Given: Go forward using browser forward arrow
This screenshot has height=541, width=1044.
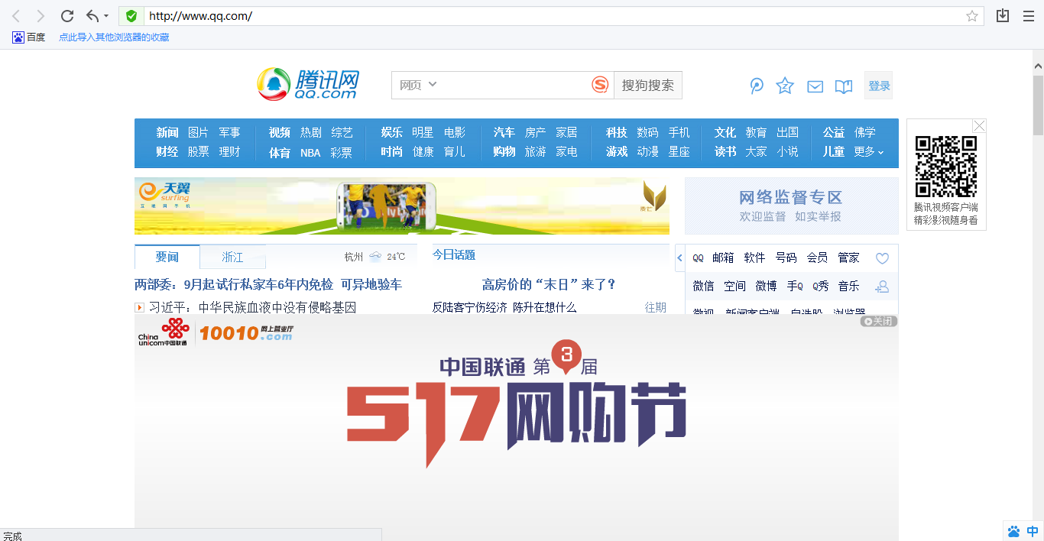Looking at the screenshot, I should click(x=41, y=16).
